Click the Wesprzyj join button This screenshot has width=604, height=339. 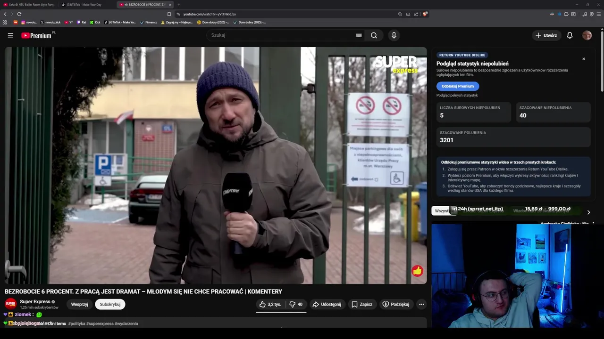click(x=79, y=304)
